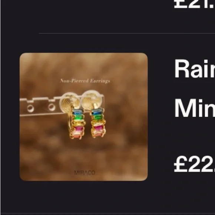215x215 pixels.
Task: Click left earring's round clip-on pad
Action: point(70,103)
